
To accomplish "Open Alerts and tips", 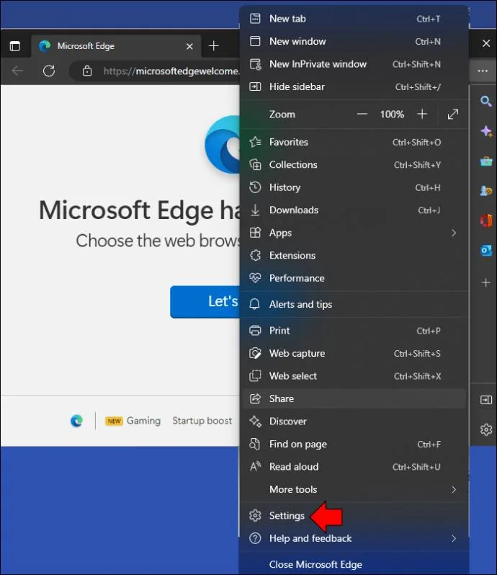I will (354, 304).
